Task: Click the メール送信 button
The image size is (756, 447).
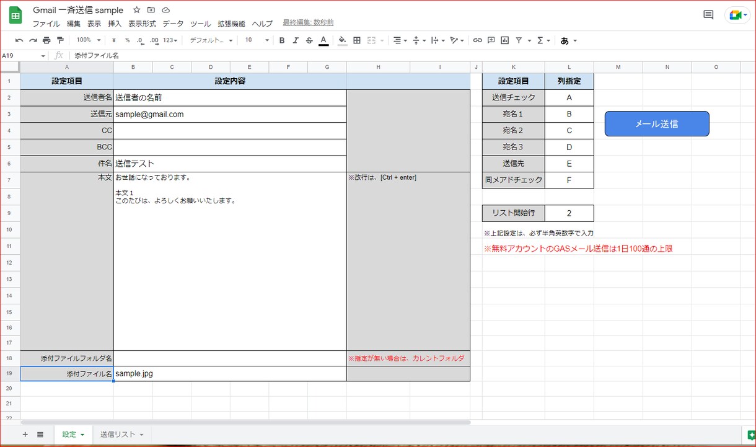Action: coord(657,123)
